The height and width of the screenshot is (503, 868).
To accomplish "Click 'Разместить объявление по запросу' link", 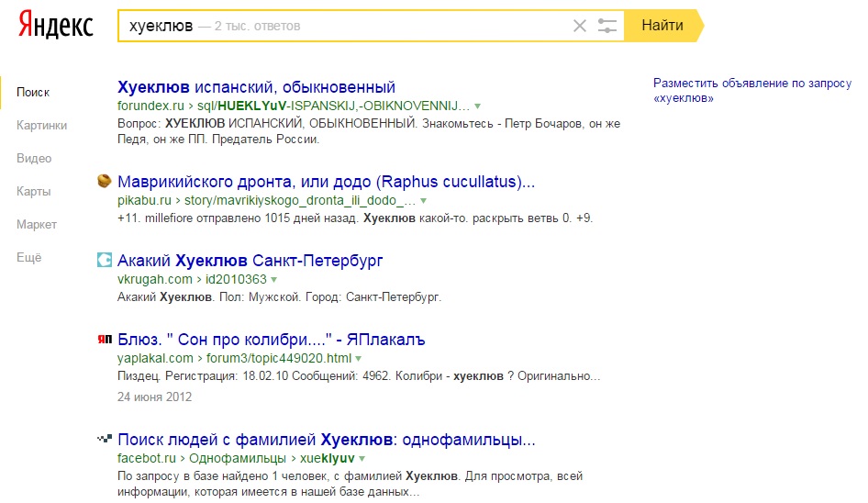I will (752, 90).
